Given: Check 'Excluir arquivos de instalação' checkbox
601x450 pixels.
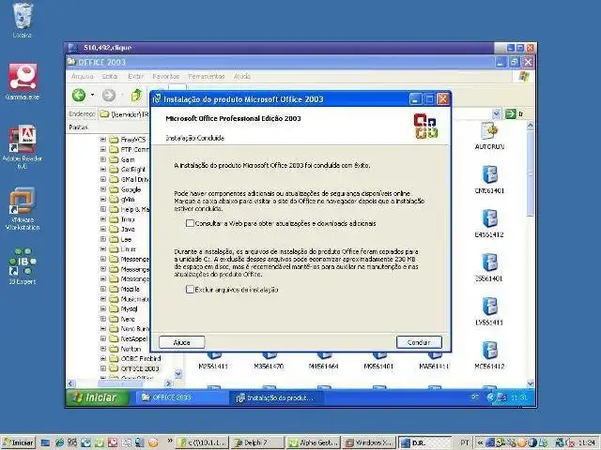Looking at the screenshot, I should 190,290.
